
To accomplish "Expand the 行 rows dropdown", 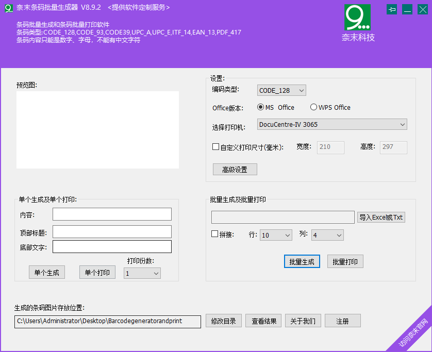I will 276,235.
